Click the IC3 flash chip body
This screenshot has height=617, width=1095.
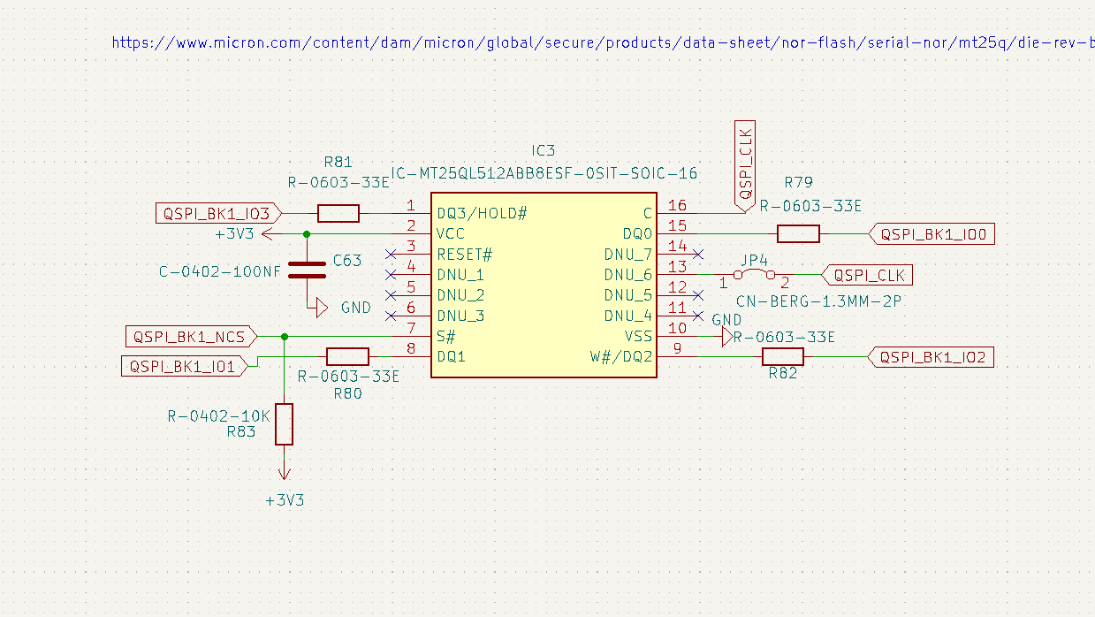click(544, 285)
